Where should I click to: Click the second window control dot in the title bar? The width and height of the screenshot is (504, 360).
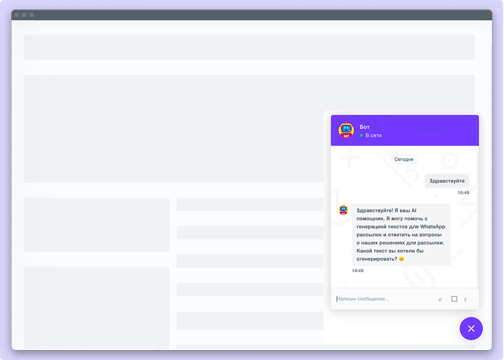pos(24,15)
